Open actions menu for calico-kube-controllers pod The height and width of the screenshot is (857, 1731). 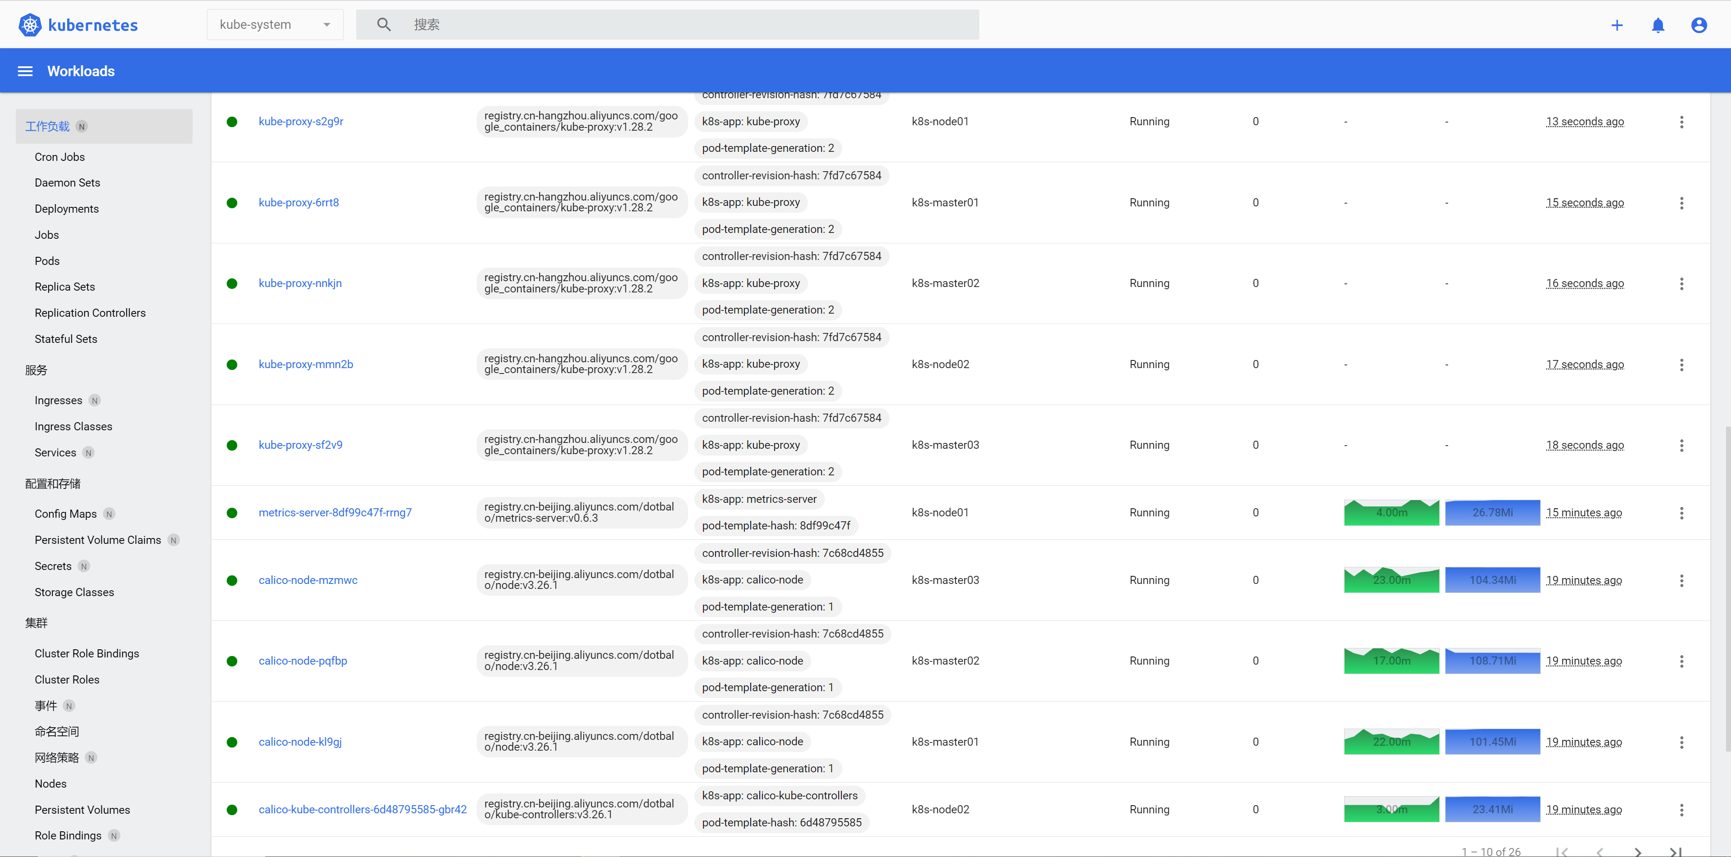tap(1681, 810)
